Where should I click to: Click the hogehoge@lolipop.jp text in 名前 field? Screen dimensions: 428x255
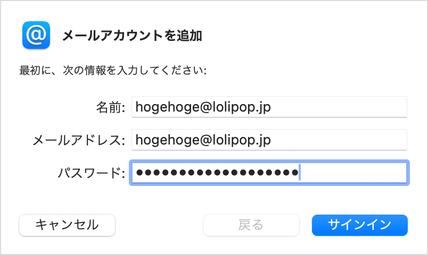click(203, 107)
